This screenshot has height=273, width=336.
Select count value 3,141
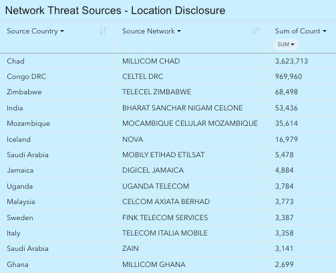(284, 248)
